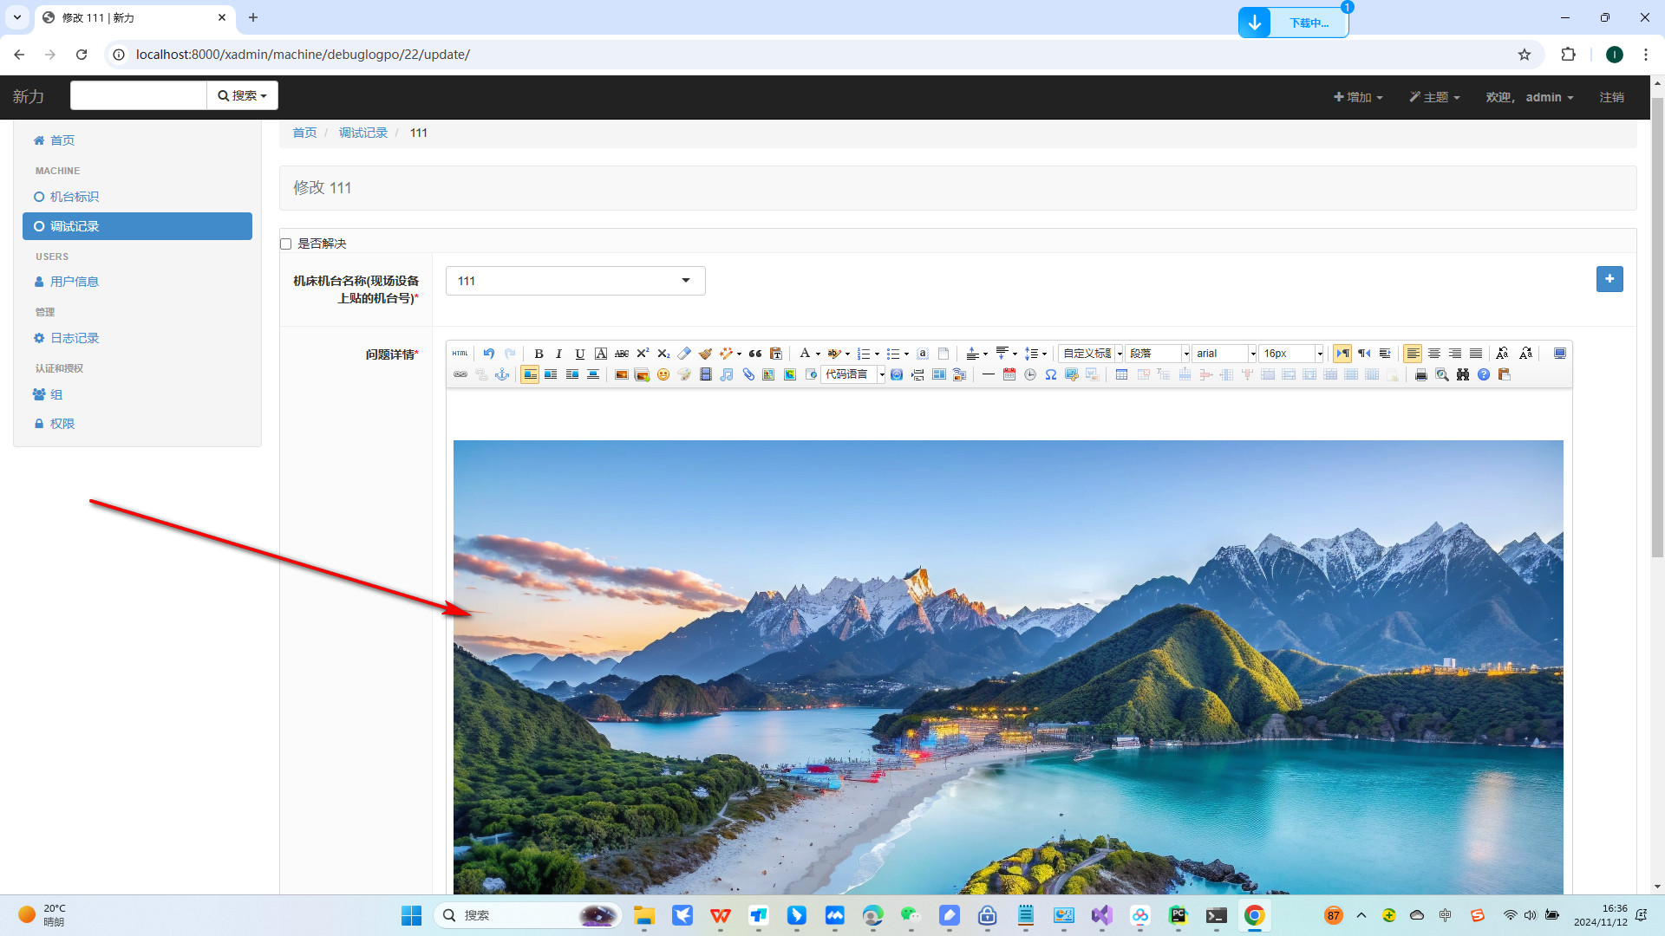
Task: Click the 新力 brand link
Action: click(29, 96)
